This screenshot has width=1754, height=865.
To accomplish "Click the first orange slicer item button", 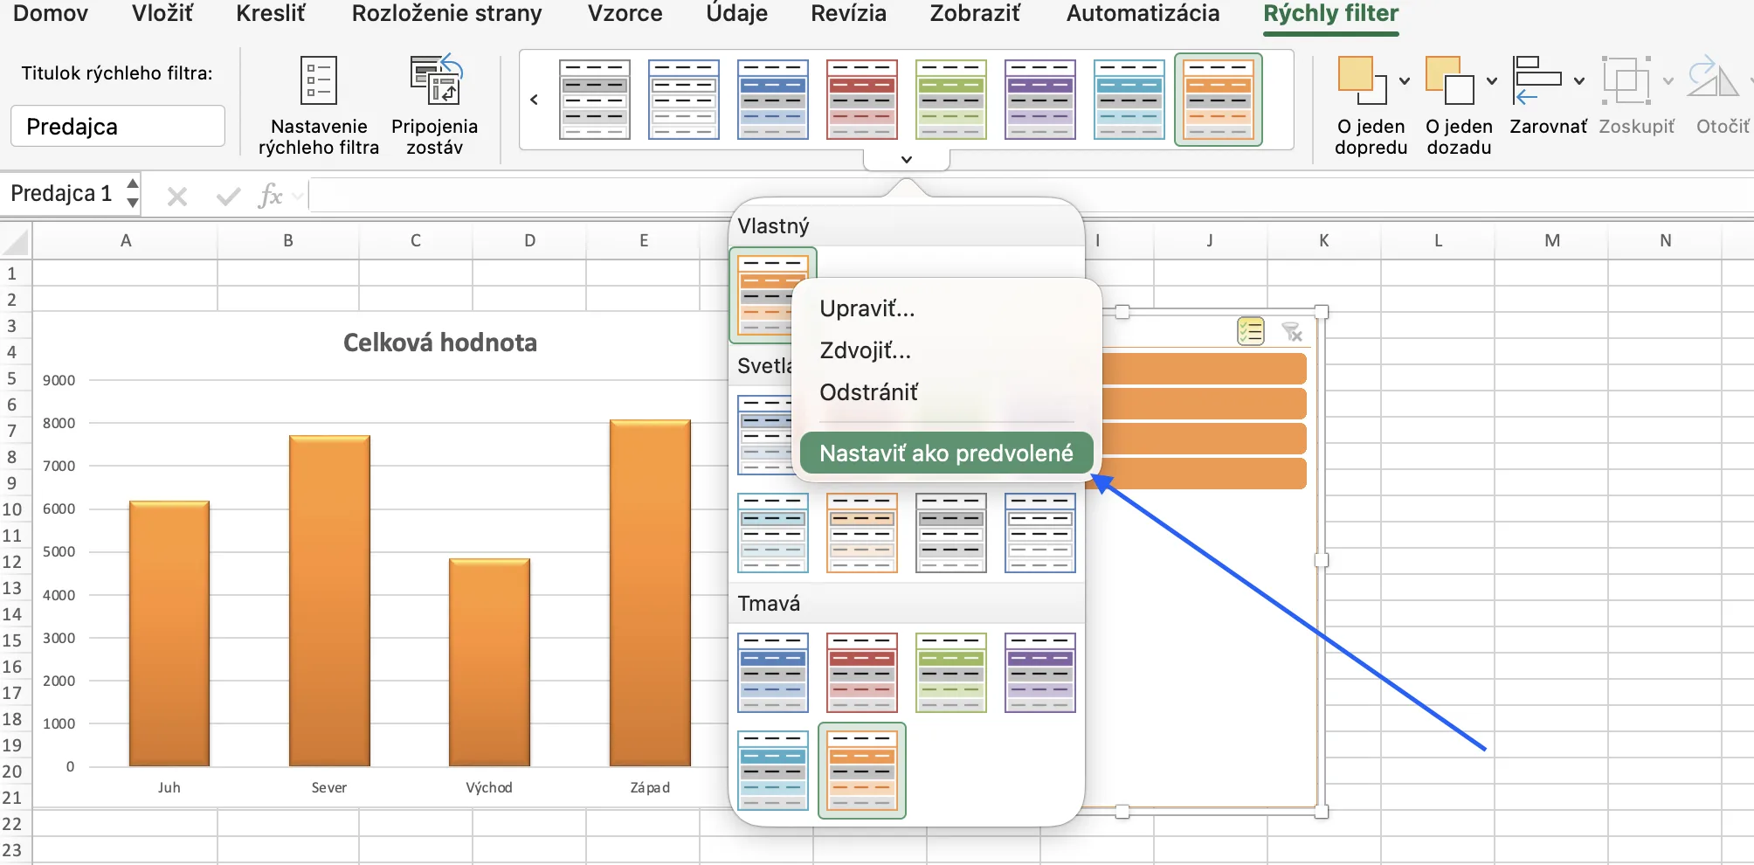I will (1205, 369).
